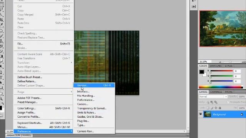Screen dimensions: 246x138
Task: Select the Lasso tool
Action: [x=2, y=10]
